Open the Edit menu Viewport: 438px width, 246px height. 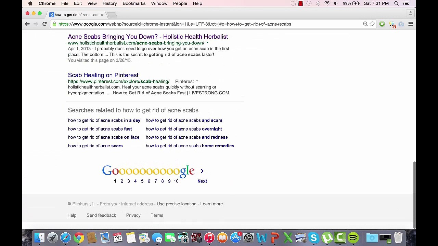(78, 3)
